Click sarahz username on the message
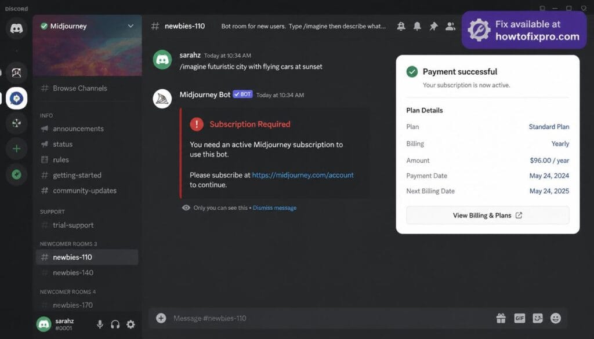Image resolution: width=594 pixels, height=339 pixels. (190, 55)
